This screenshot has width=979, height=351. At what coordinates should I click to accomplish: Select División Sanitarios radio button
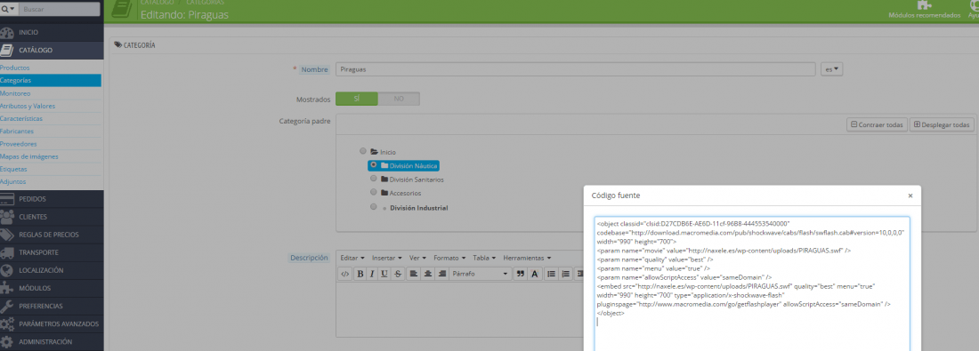pyautogui.click(x=374, y=179)
